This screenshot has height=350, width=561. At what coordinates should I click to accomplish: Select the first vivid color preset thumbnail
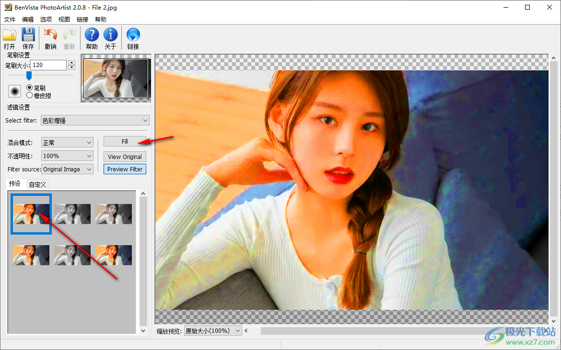(31, 214)
